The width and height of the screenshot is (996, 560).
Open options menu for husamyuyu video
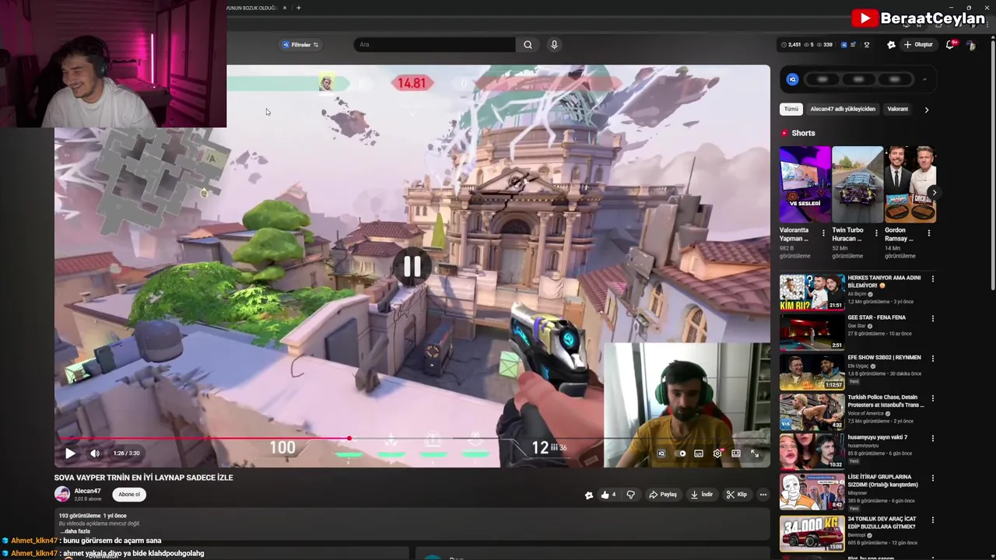pos(932,438)
